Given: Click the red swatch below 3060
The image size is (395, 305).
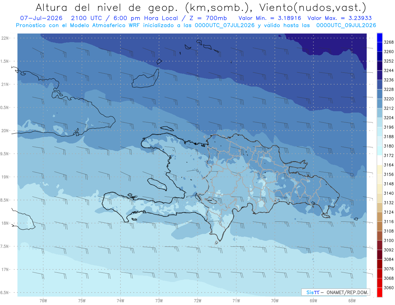Looking at the screenshot, I should tap(380, 292).
